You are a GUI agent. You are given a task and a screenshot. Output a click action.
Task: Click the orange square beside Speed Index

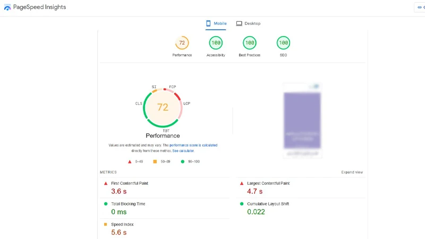pos(105,224)
